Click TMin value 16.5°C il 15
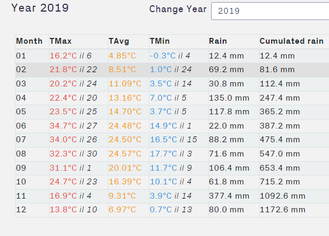Viewport: 329px width, 236px height. tap(174, 140)
